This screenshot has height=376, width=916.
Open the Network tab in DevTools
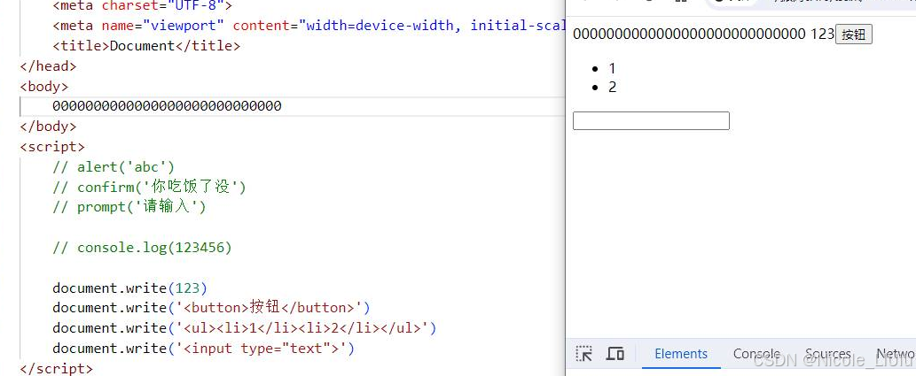pyautogui.click(x=896, y=354)
